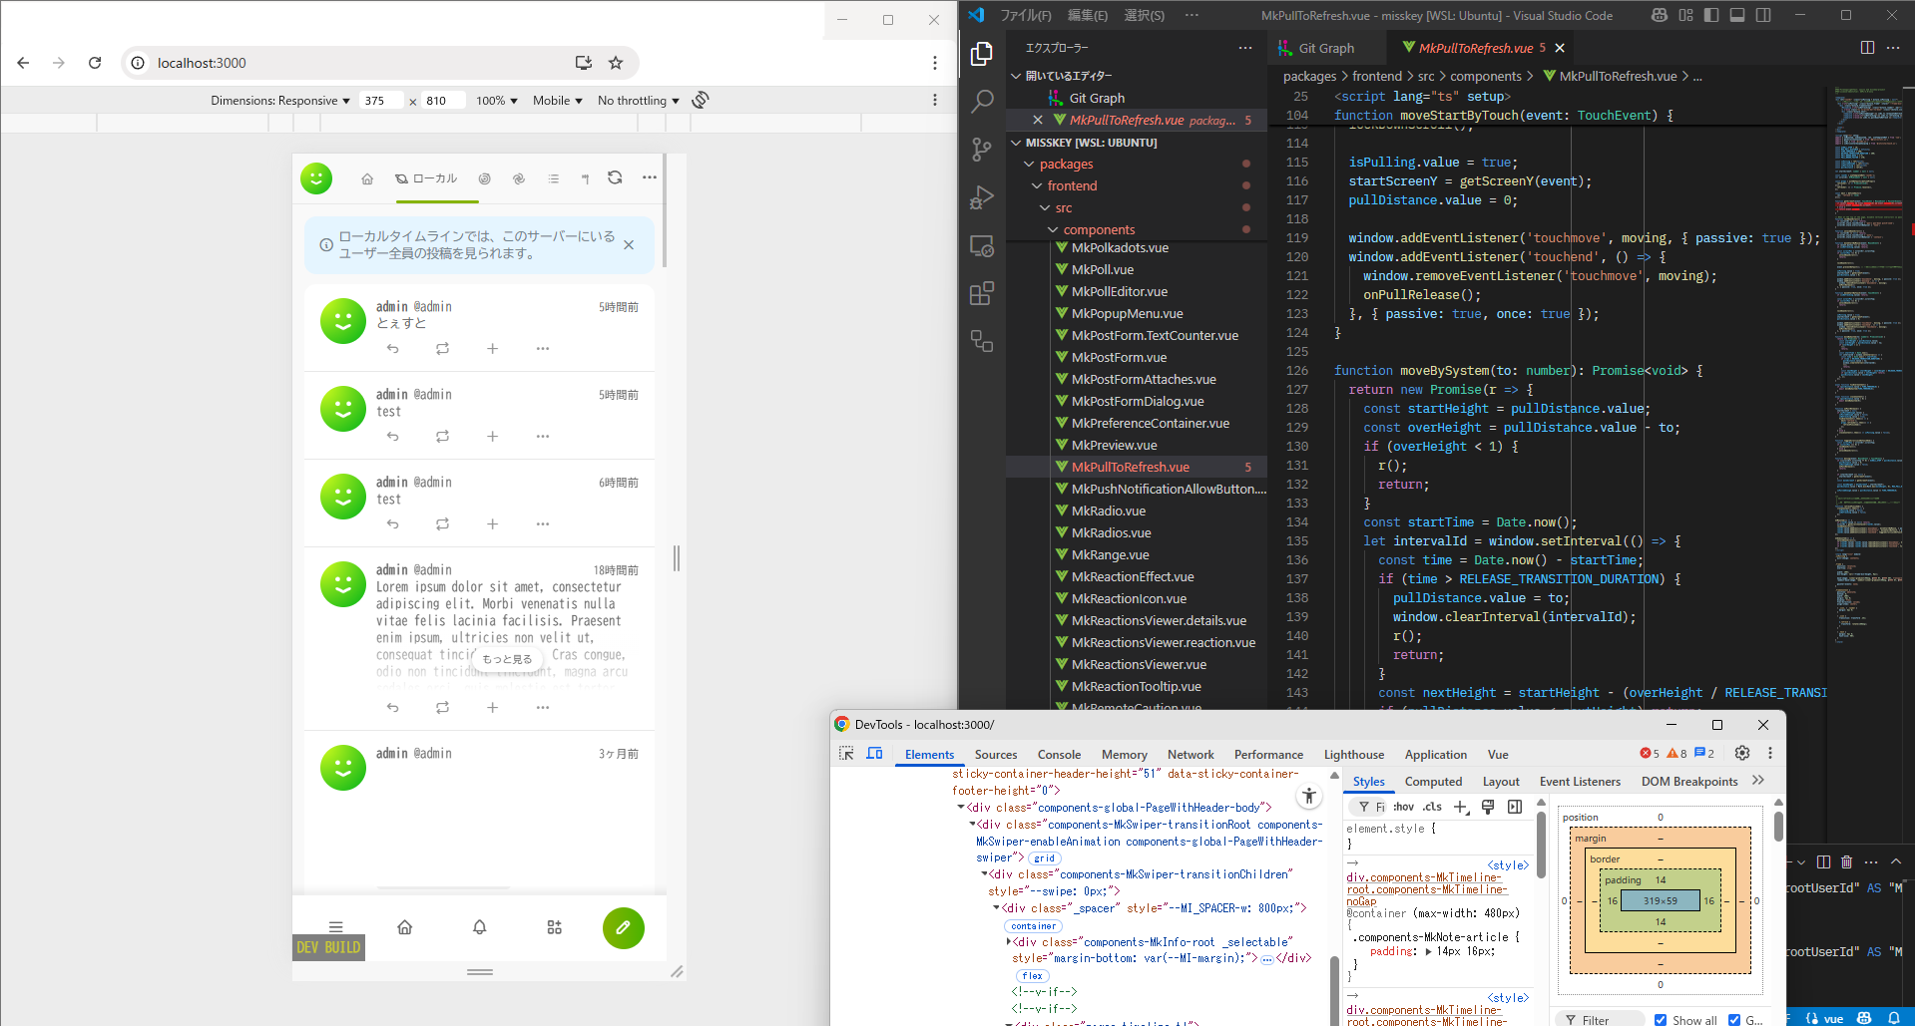This screenshot has height=1026, width=1915.
Task: Open notifications via the bell icon in Misskey
Action: pos(480,927)
